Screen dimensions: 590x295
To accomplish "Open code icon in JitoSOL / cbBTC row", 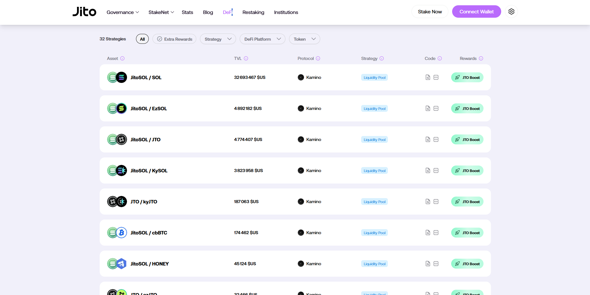I will click(x=436, y=233).
